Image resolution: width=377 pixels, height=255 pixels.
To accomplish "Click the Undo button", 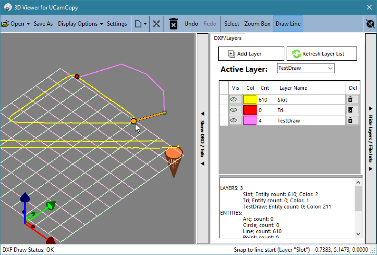I will click(191, 24).
